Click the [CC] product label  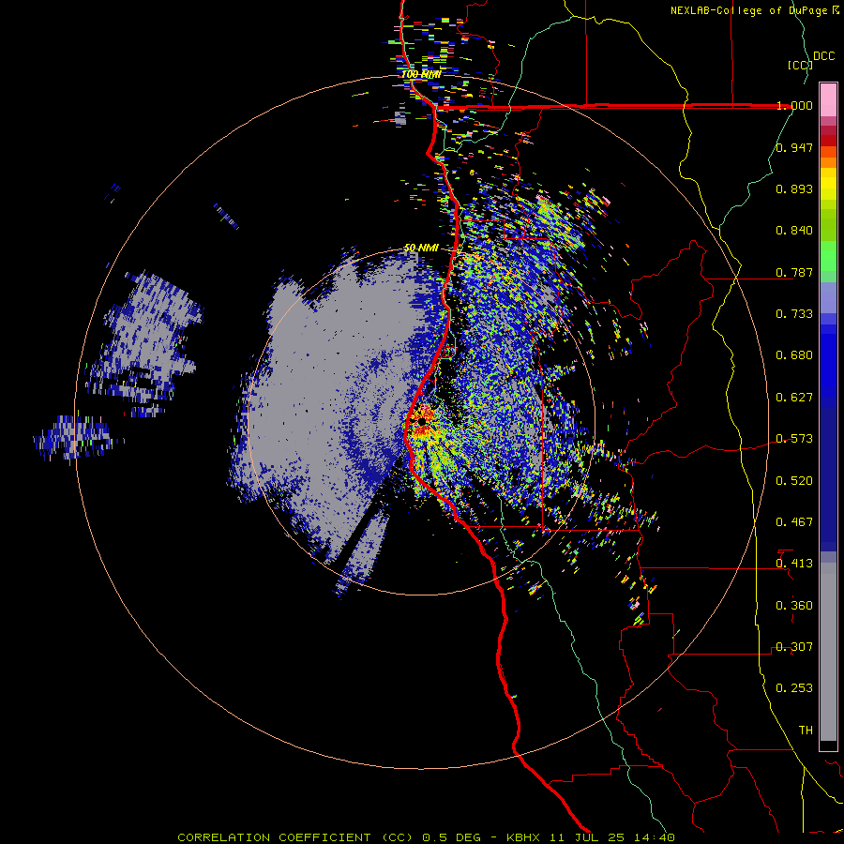(800, 65)
